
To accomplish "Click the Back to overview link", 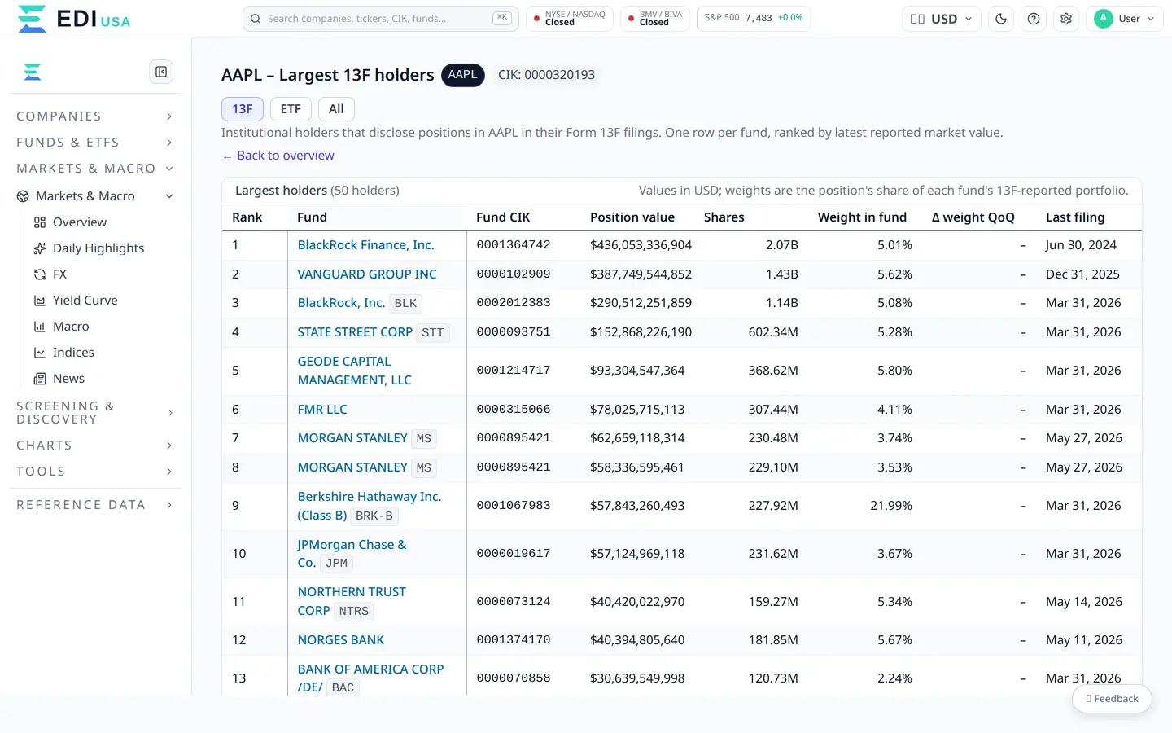I will coord(278,156).
